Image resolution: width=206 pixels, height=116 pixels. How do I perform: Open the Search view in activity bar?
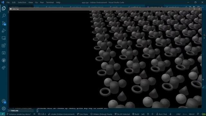coord(4,16)
